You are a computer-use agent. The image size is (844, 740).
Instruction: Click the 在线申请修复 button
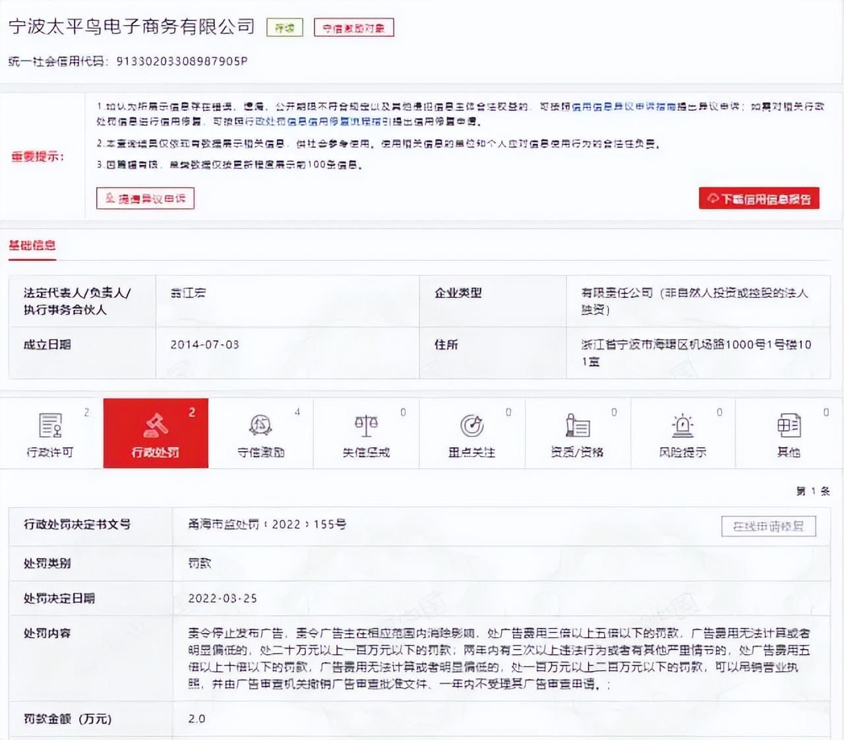(x=769, y=526)
